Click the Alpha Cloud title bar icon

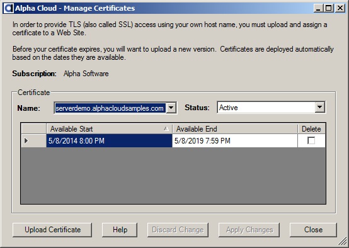click(9, 8)
